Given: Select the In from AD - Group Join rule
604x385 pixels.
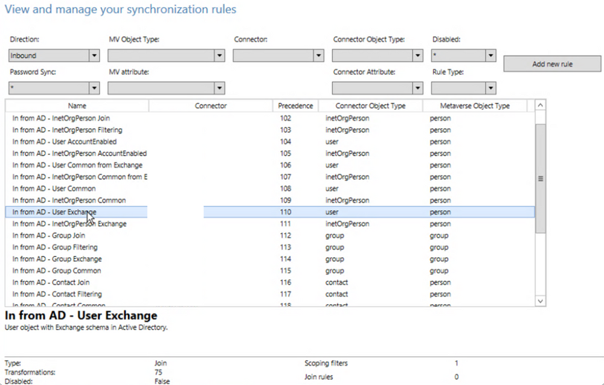Looking at the screenshot, I should [48, 235].
